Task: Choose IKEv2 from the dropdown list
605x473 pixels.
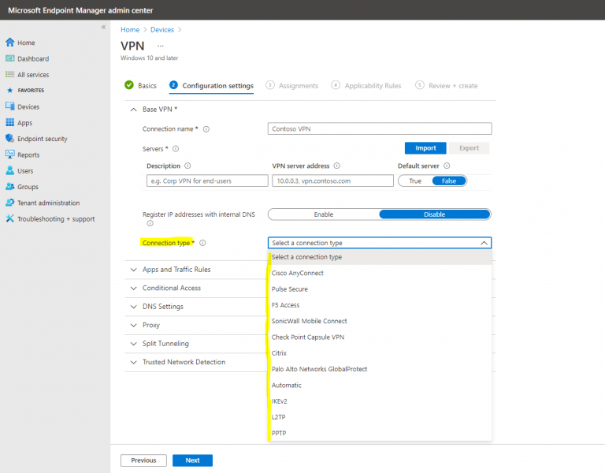Action: [x=380, y=401]
